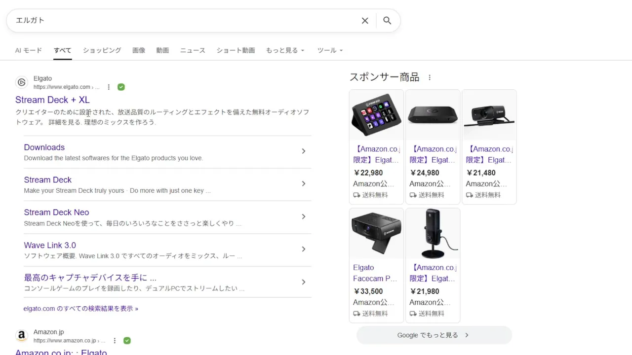Switch to 動画 tab

162,50
